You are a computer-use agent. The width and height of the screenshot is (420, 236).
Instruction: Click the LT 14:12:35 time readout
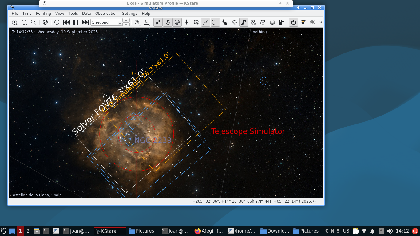click(x=22, y=32)
